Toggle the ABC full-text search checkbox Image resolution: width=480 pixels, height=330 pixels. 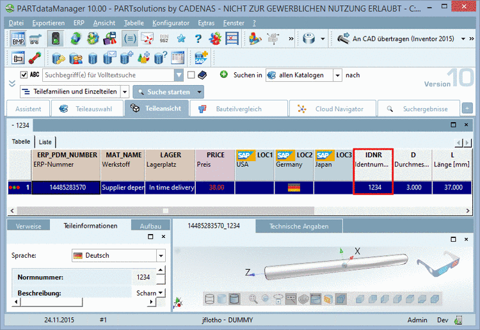click(x=24, y=75)
